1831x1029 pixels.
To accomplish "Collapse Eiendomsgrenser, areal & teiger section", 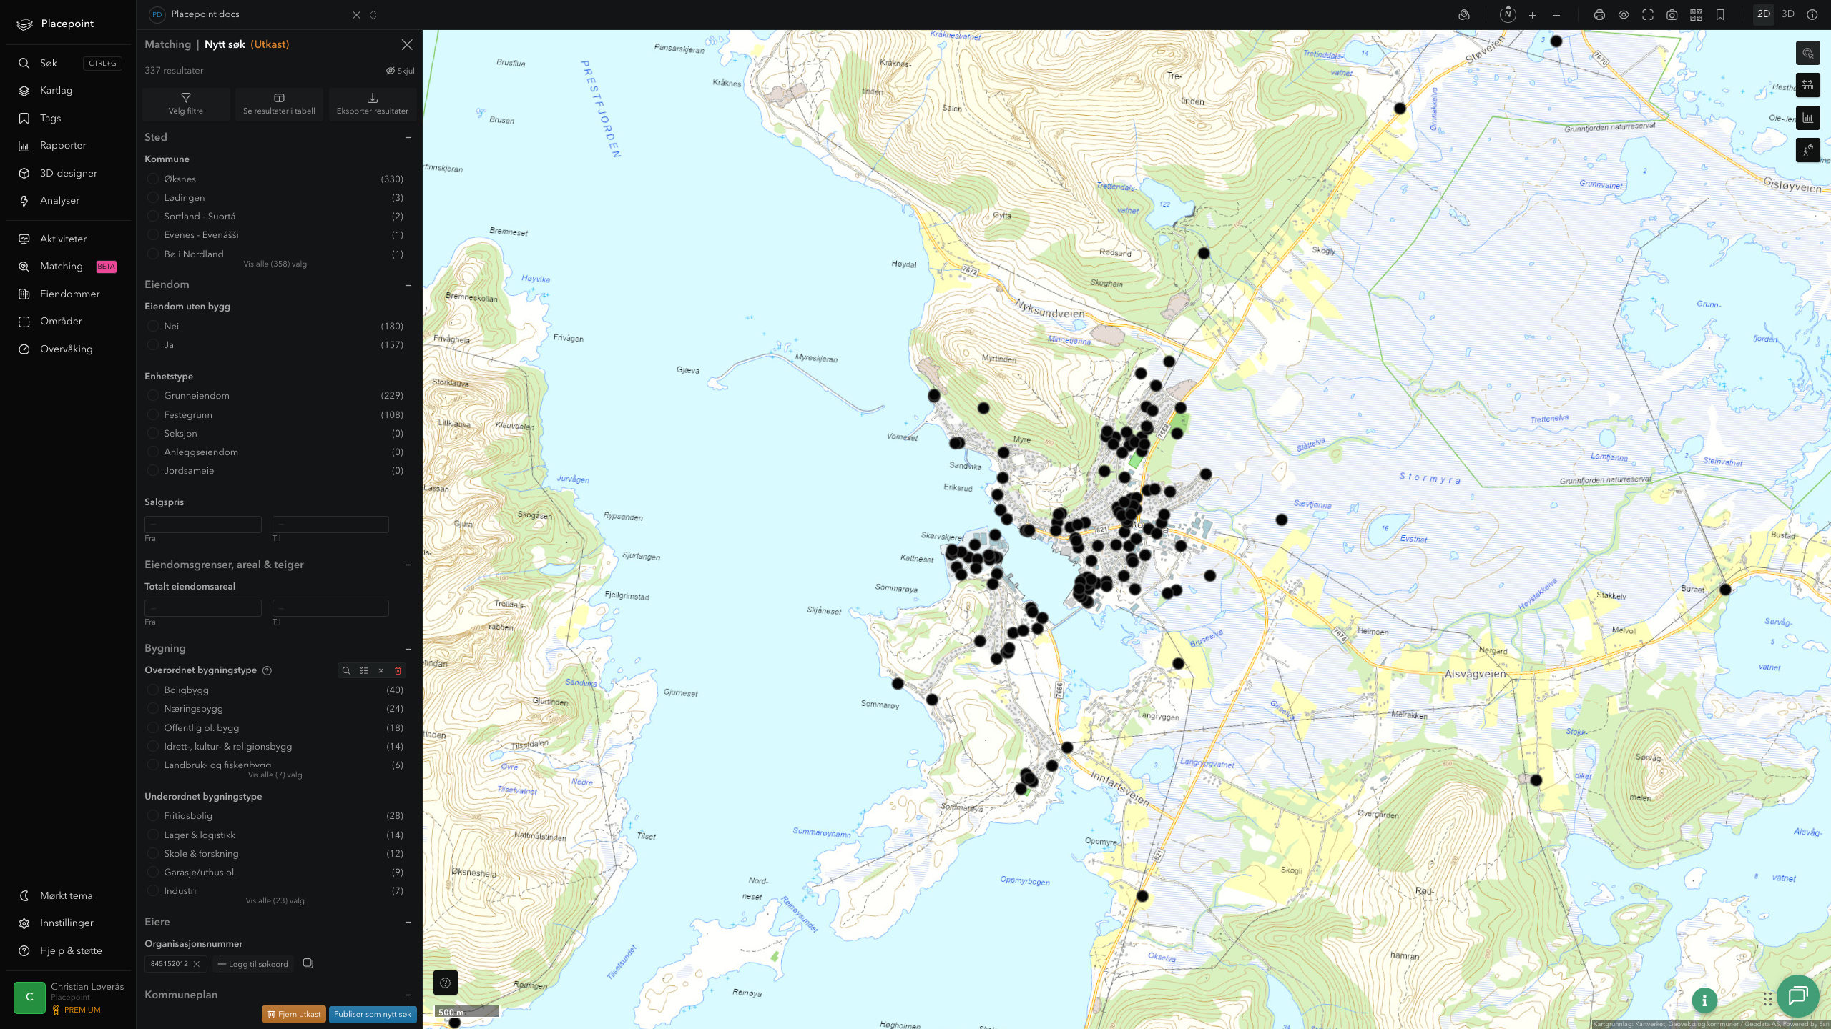I will 408,565.
